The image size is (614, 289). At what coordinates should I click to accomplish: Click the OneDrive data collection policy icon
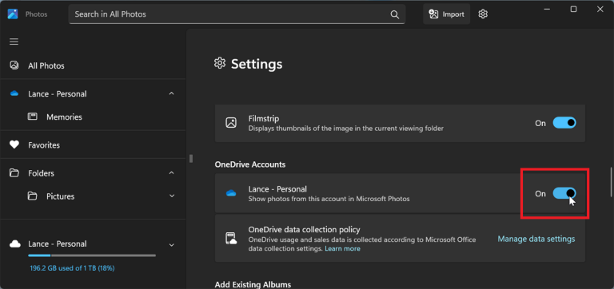231,239
